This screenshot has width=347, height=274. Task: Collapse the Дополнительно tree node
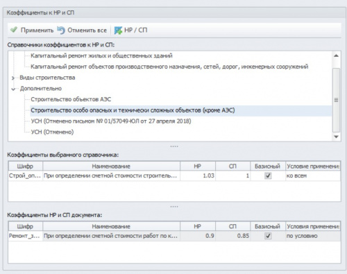pyautogui.click(x=13, y=89)
